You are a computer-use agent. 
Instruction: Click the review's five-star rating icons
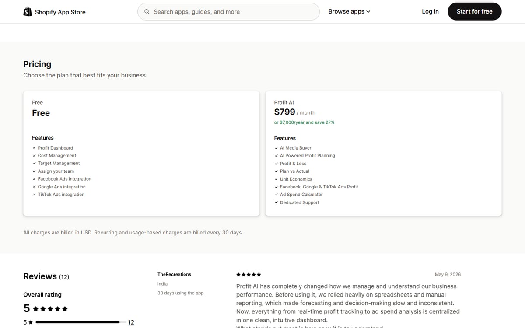pos(248,275)
